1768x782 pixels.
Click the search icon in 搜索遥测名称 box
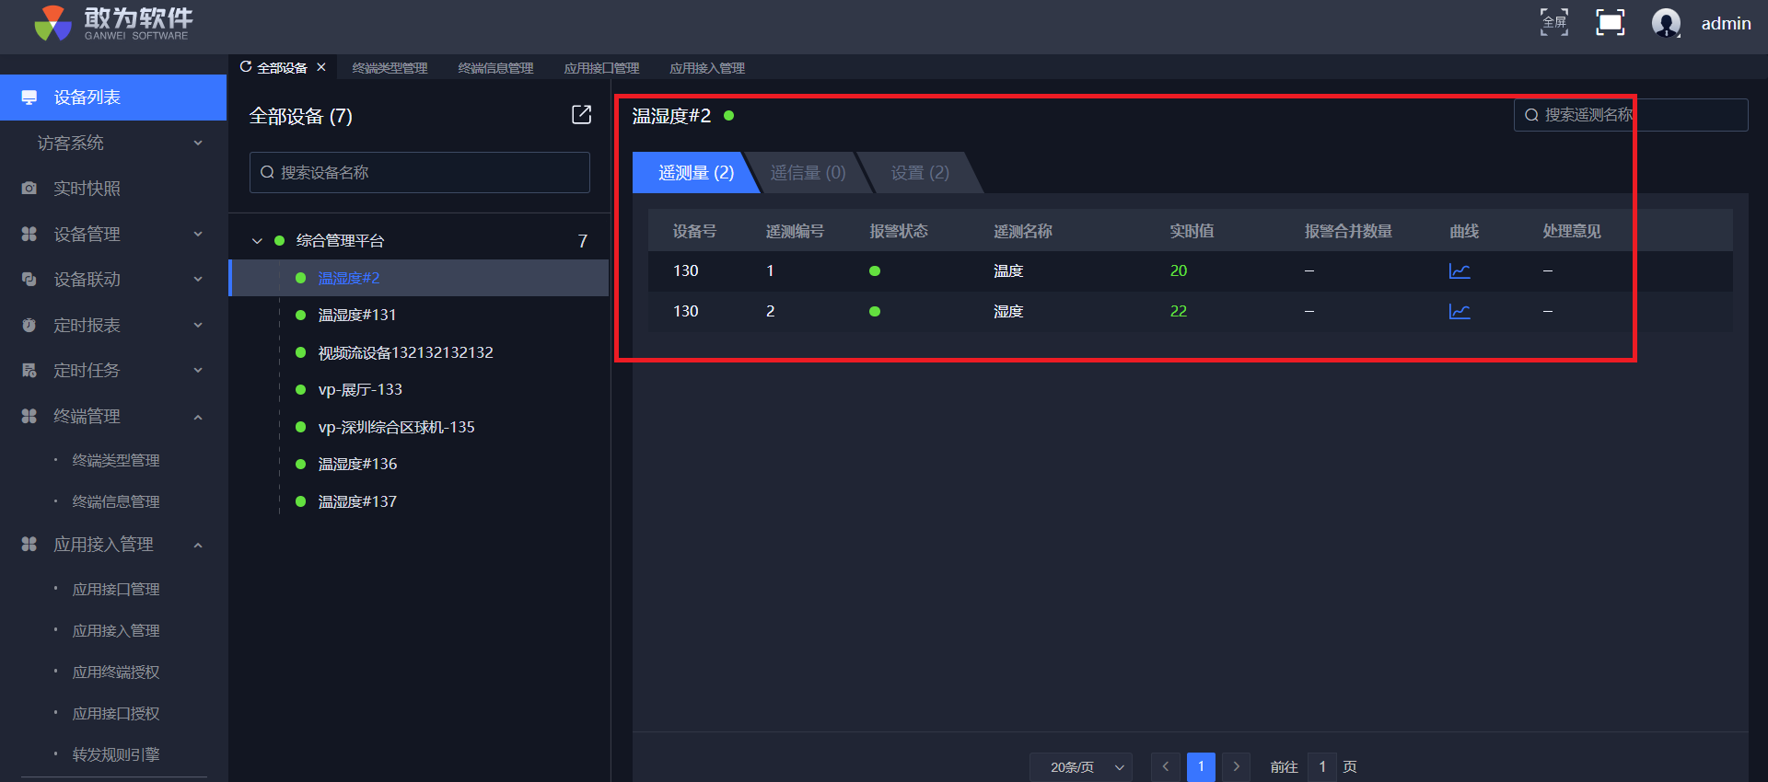[1531, 115]
